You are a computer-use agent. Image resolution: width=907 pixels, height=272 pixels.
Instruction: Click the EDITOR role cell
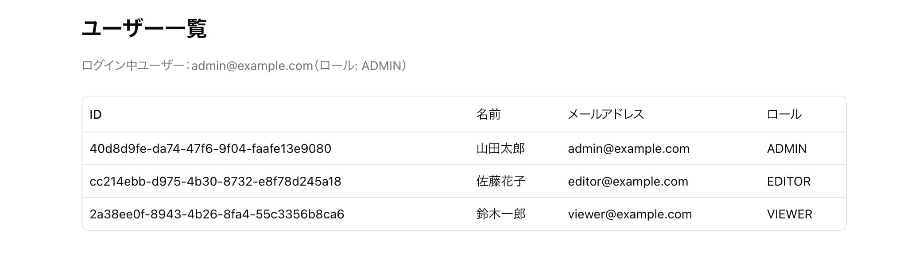789,181
